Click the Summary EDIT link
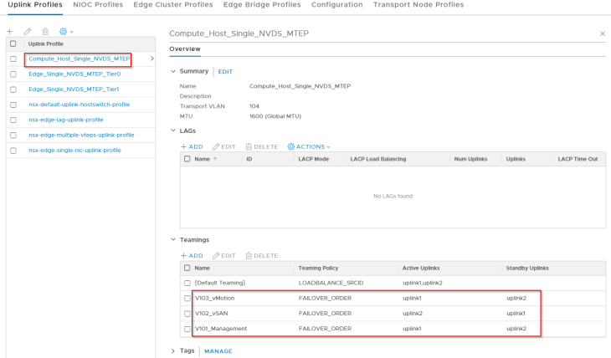 (225, 72)
